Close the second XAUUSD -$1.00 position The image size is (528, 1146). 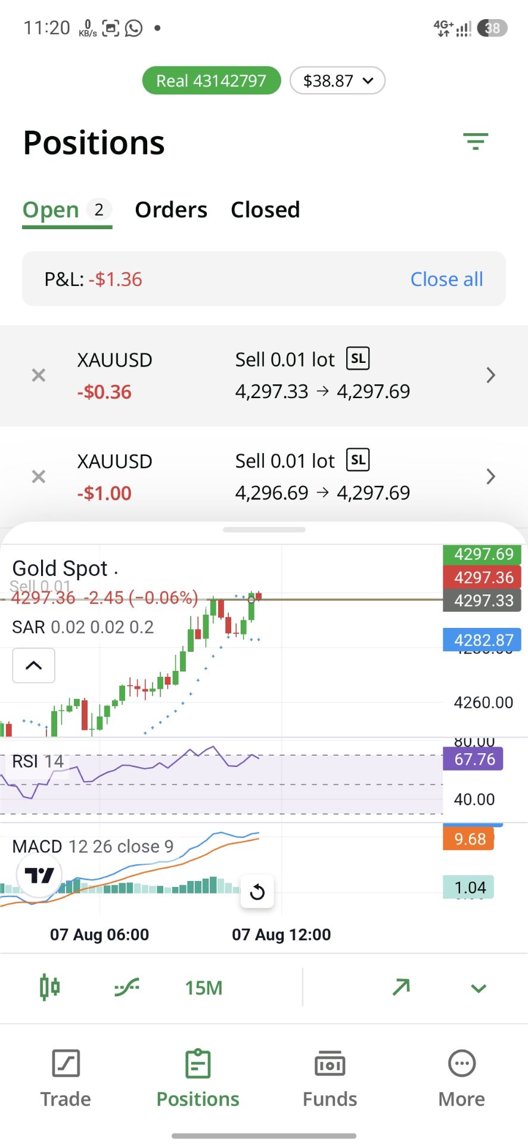point(39,477)
